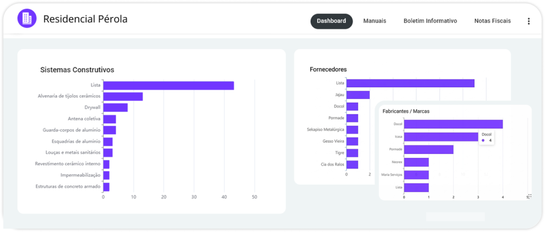Click the Alvenaria de tijolos cerâmicos bar
Viewport: 545px width, 232px height.
(x=123, y=96)
